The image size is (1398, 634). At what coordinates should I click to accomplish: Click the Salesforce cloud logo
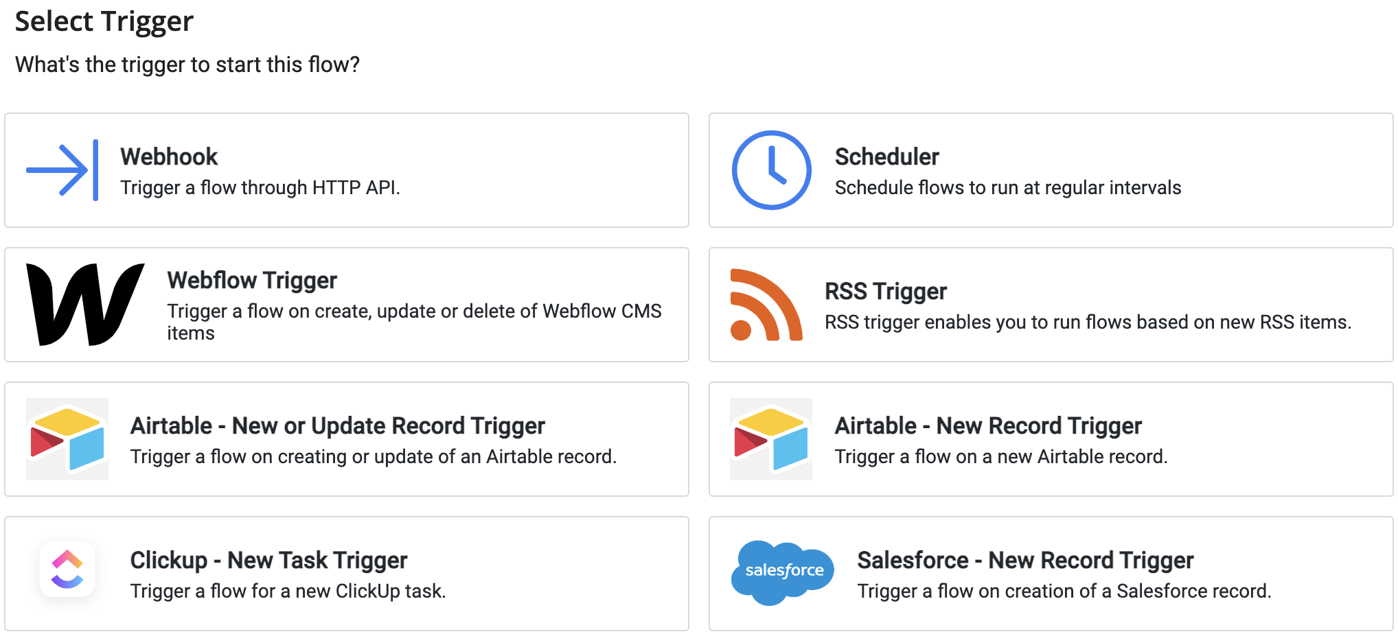coord(783,572)
